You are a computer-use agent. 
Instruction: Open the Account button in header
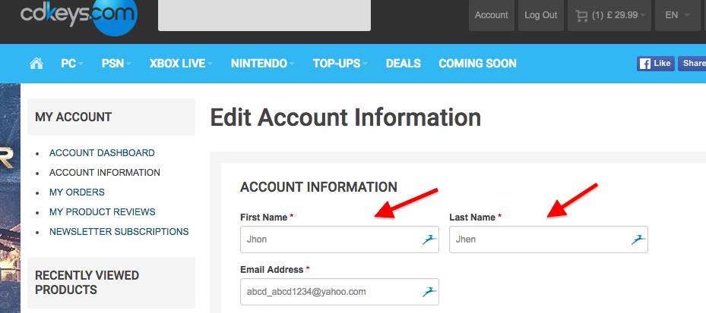tap(491, 15)
